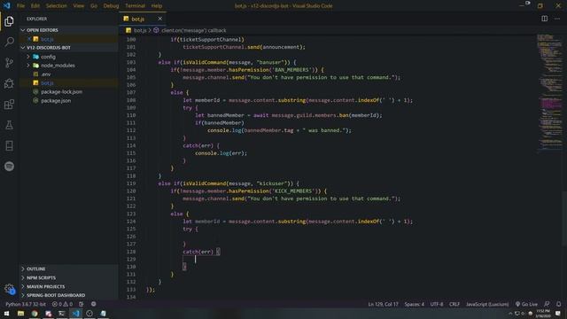Click Ln 129, Col 17 indicator

point(383,304)
